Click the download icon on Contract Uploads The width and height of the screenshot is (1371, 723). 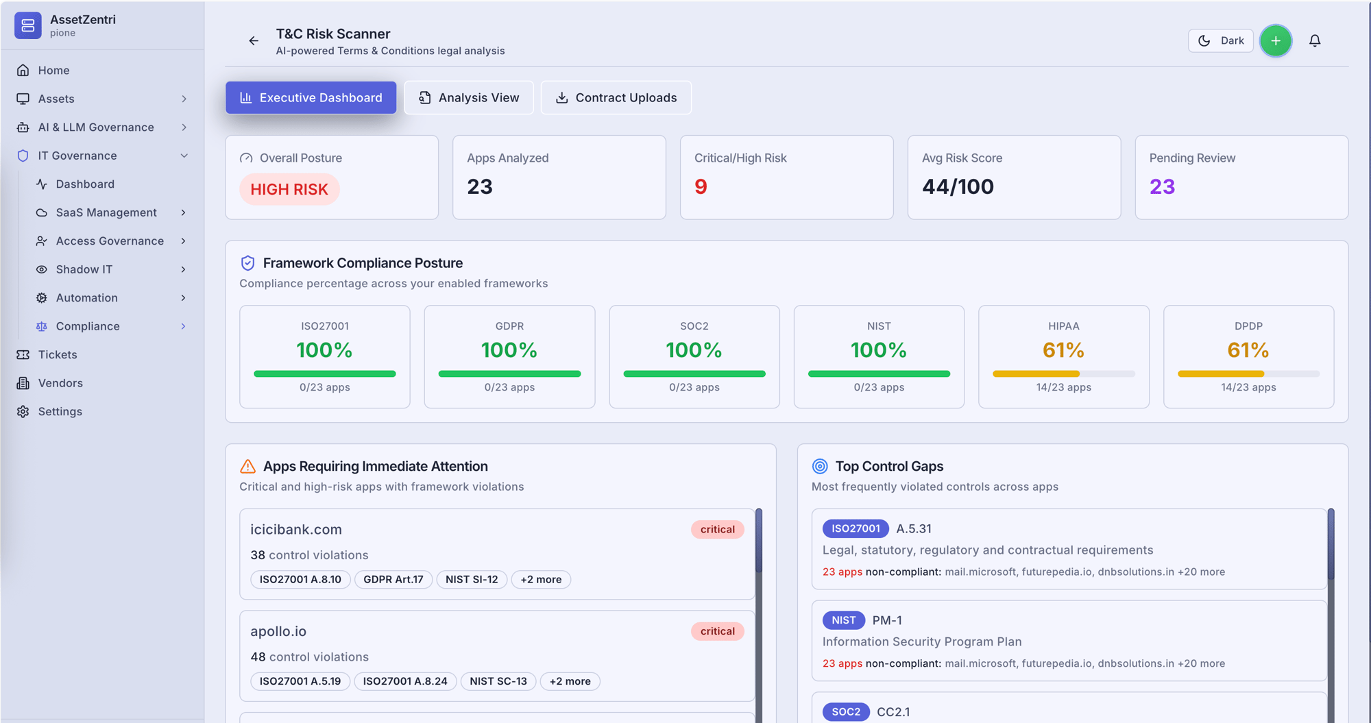[x=562, y=98]
